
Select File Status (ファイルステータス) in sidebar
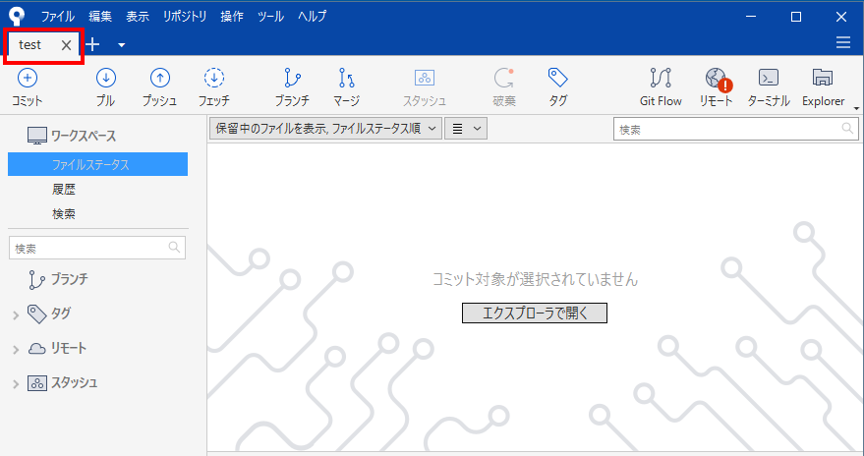click(97, 164)
